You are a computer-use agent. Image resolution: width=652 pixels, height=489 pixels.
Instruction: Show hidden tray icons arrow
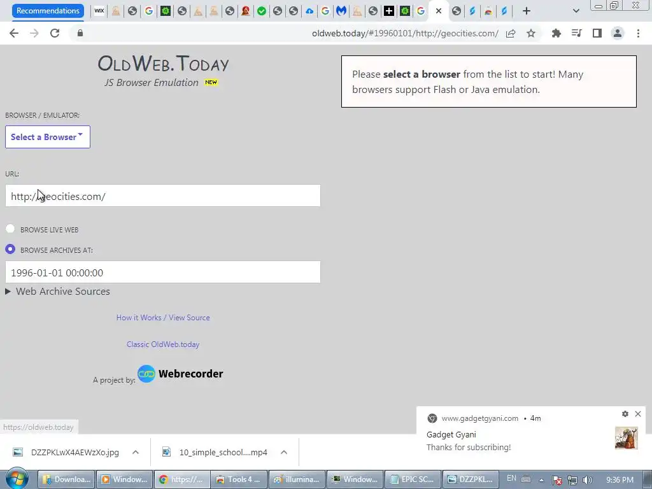(x=541, y=480)
